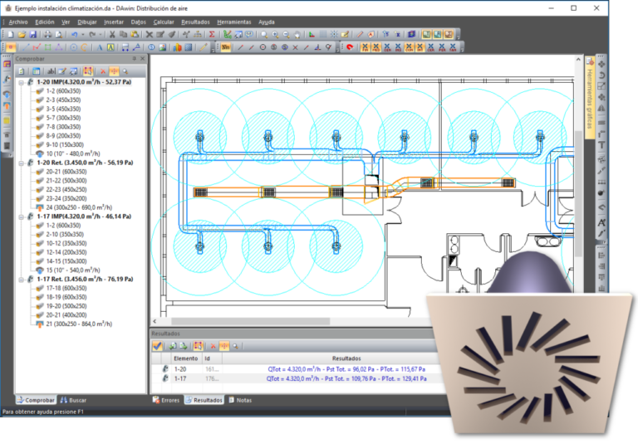Toggle the FIN endpoint snap button
638x448 pixels.
point(365,47)
